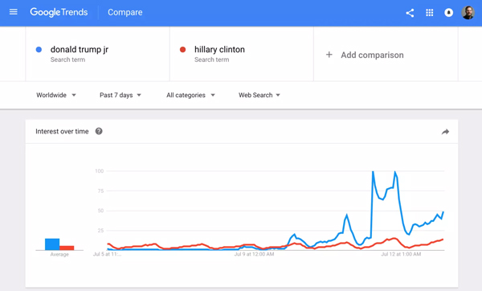This screenshot has width=482, height=291.
Task: Open the user account avatar
Action: [x=468, y=13]
